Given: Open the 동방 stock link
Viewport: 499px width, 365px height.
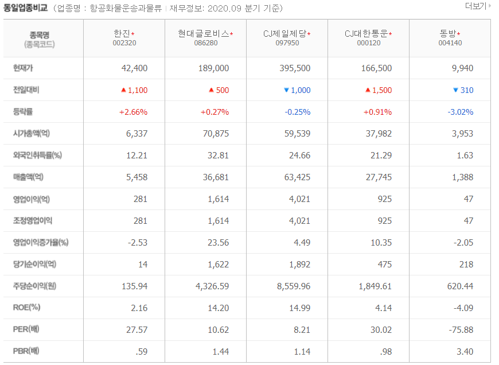Looking at the screenshot, I should click(448, 33).
